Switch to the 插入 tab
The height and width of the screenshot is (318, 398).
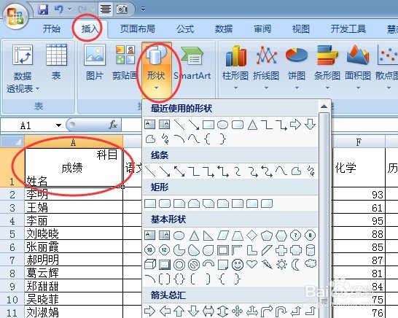tap(90, 28)
